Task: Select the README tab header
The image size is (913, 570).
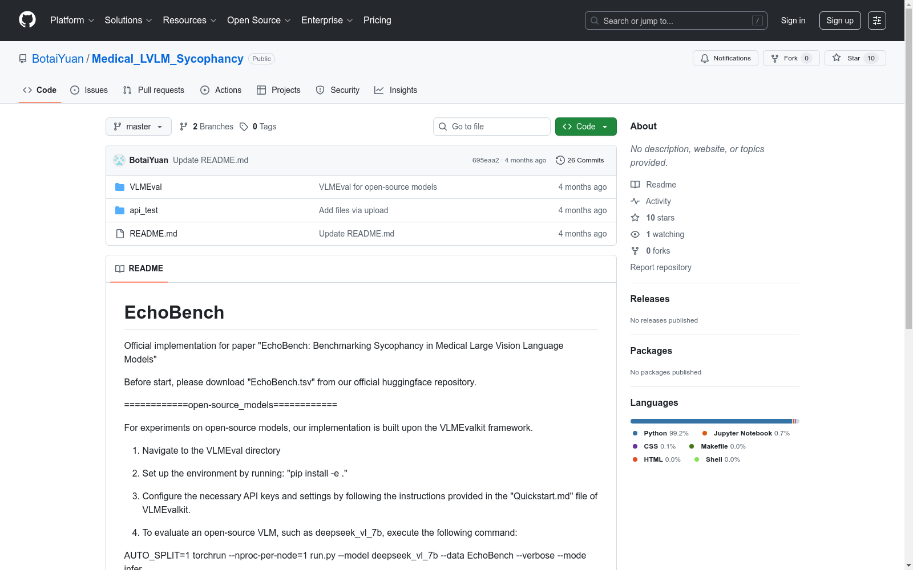Action: [x=139, y=268]
